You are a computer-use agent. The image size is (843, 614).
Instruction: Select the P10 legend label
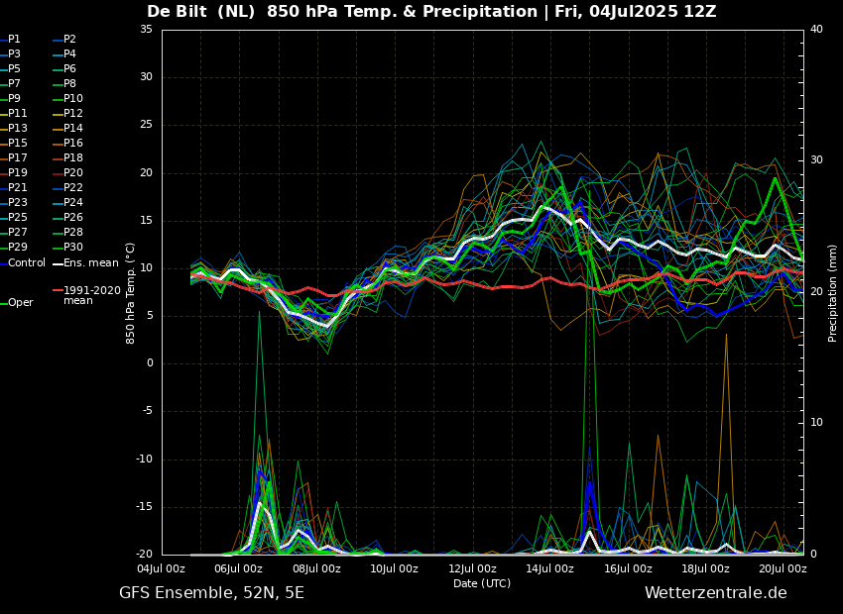(x=68, y=98)
